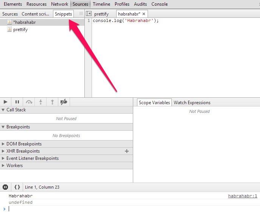Focus the console prompt input

(x=133, y=209)
